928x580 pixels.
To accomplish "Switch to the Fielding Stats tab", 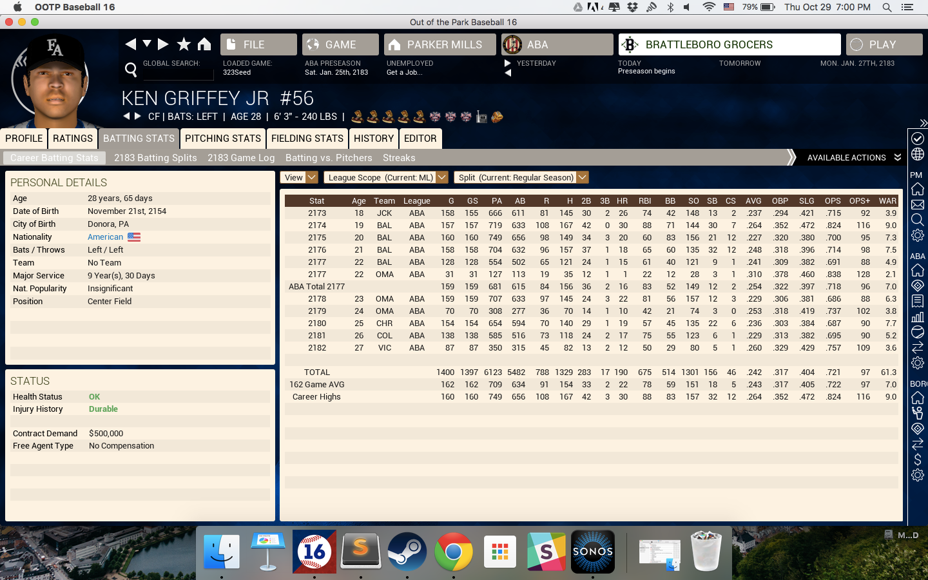I will 307,139.
